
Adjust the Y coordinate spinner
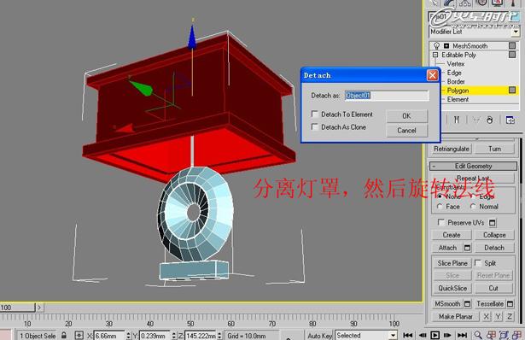click(x=174, y=336)
